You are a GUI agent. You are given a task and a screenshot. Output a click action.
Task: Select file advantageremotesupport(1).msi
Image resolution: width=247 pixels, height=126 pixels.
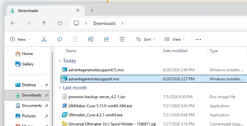coord(96,70)
